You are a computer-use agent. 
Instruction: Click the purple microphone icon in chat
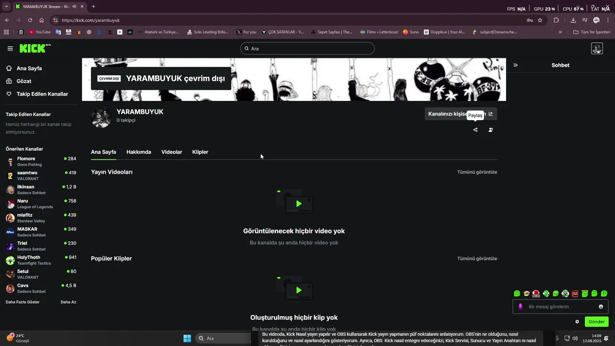[x=520, y=307]
